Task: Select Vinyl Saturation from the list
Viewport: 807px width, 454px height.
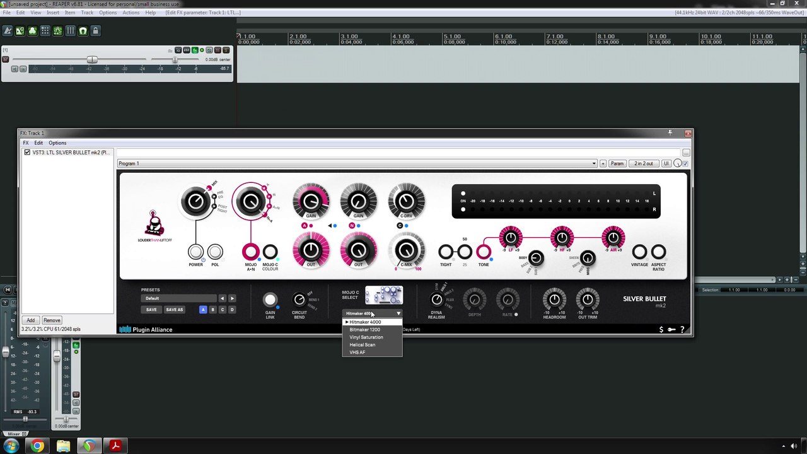Action: [372, 337]
